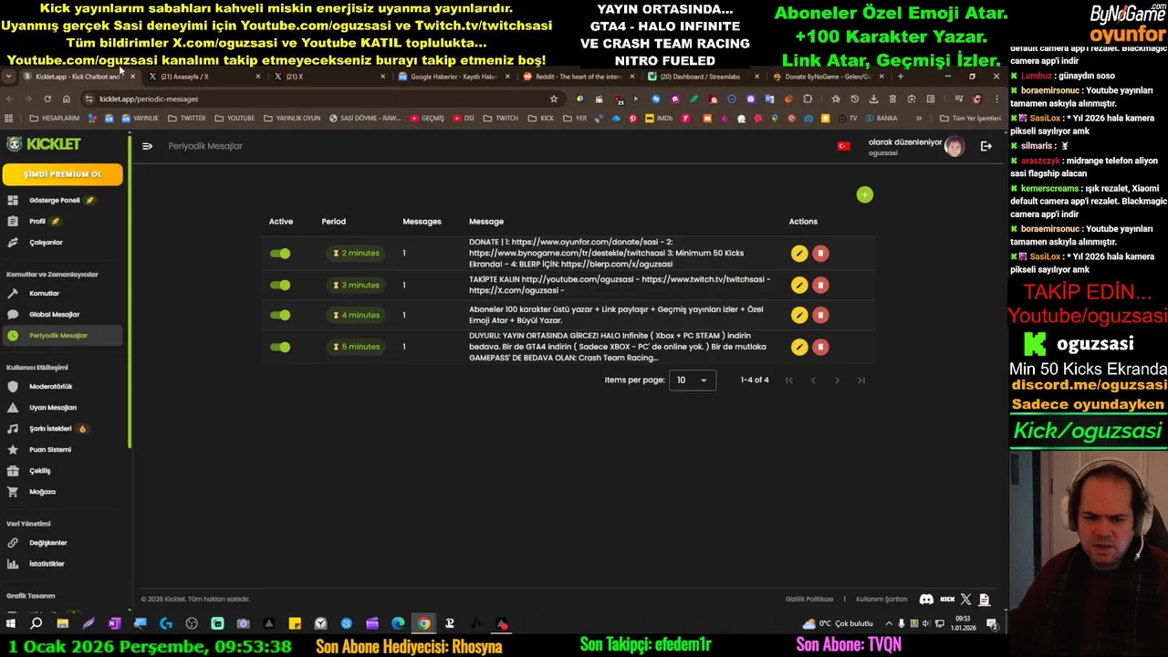The image size is (1168, 657).
Task: Click the logout arrow icon in the header
Action: 986,146
